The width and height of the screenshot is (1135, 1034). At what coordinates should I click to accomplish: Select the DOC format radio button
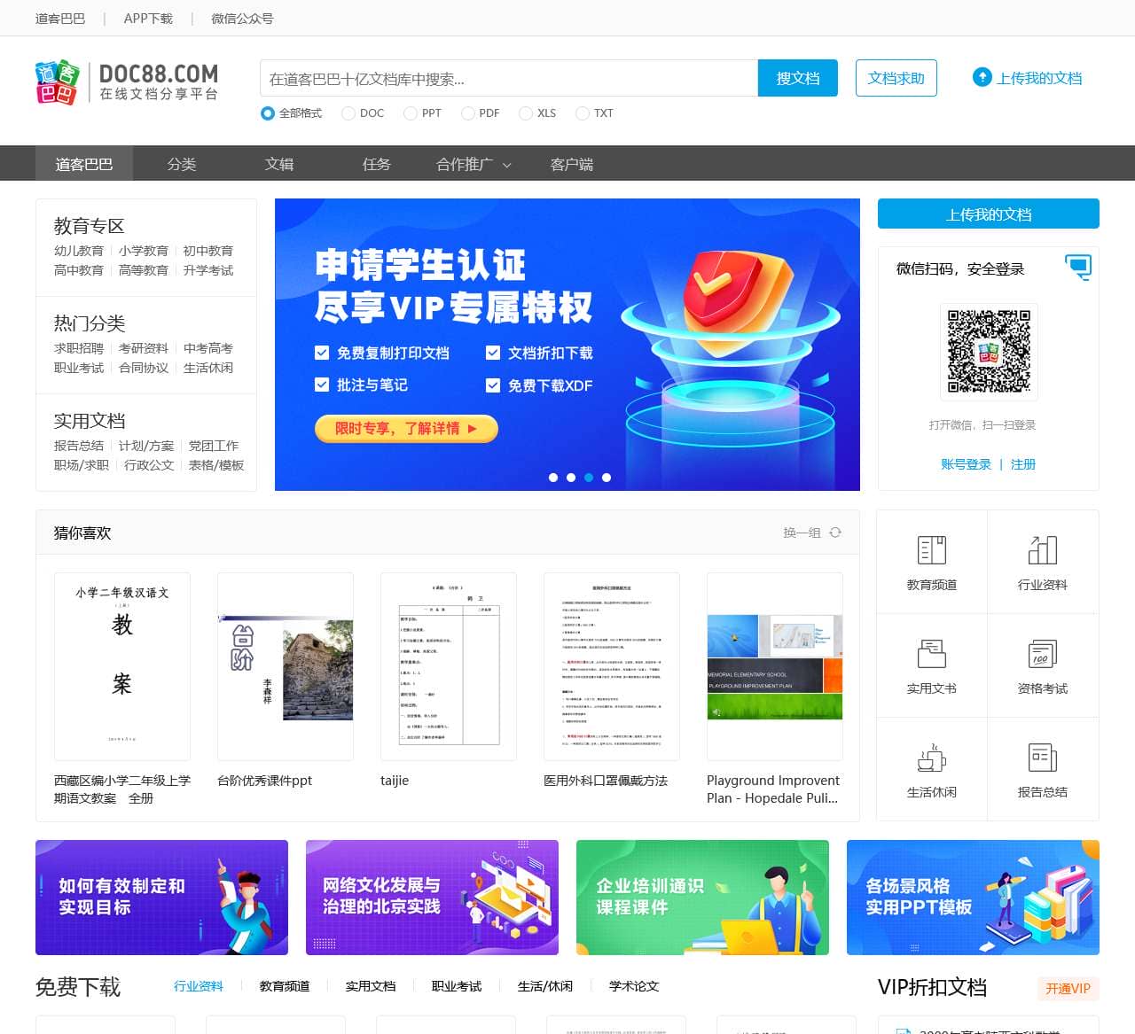[x=348, y=113]
